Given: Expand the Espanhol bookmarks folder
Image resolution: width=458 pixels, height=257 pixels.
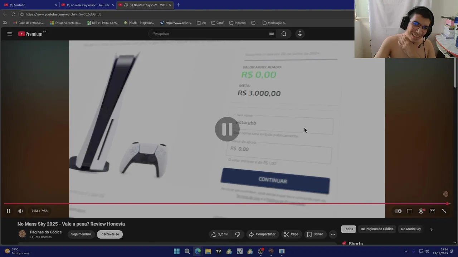Looking at the screenshot, I should 238,23.
